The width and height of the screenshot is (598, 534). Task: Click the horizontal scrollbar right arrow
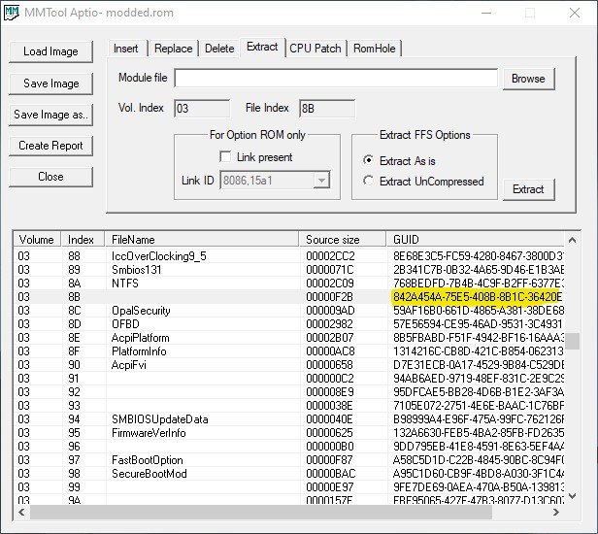[x=556, y=512]
